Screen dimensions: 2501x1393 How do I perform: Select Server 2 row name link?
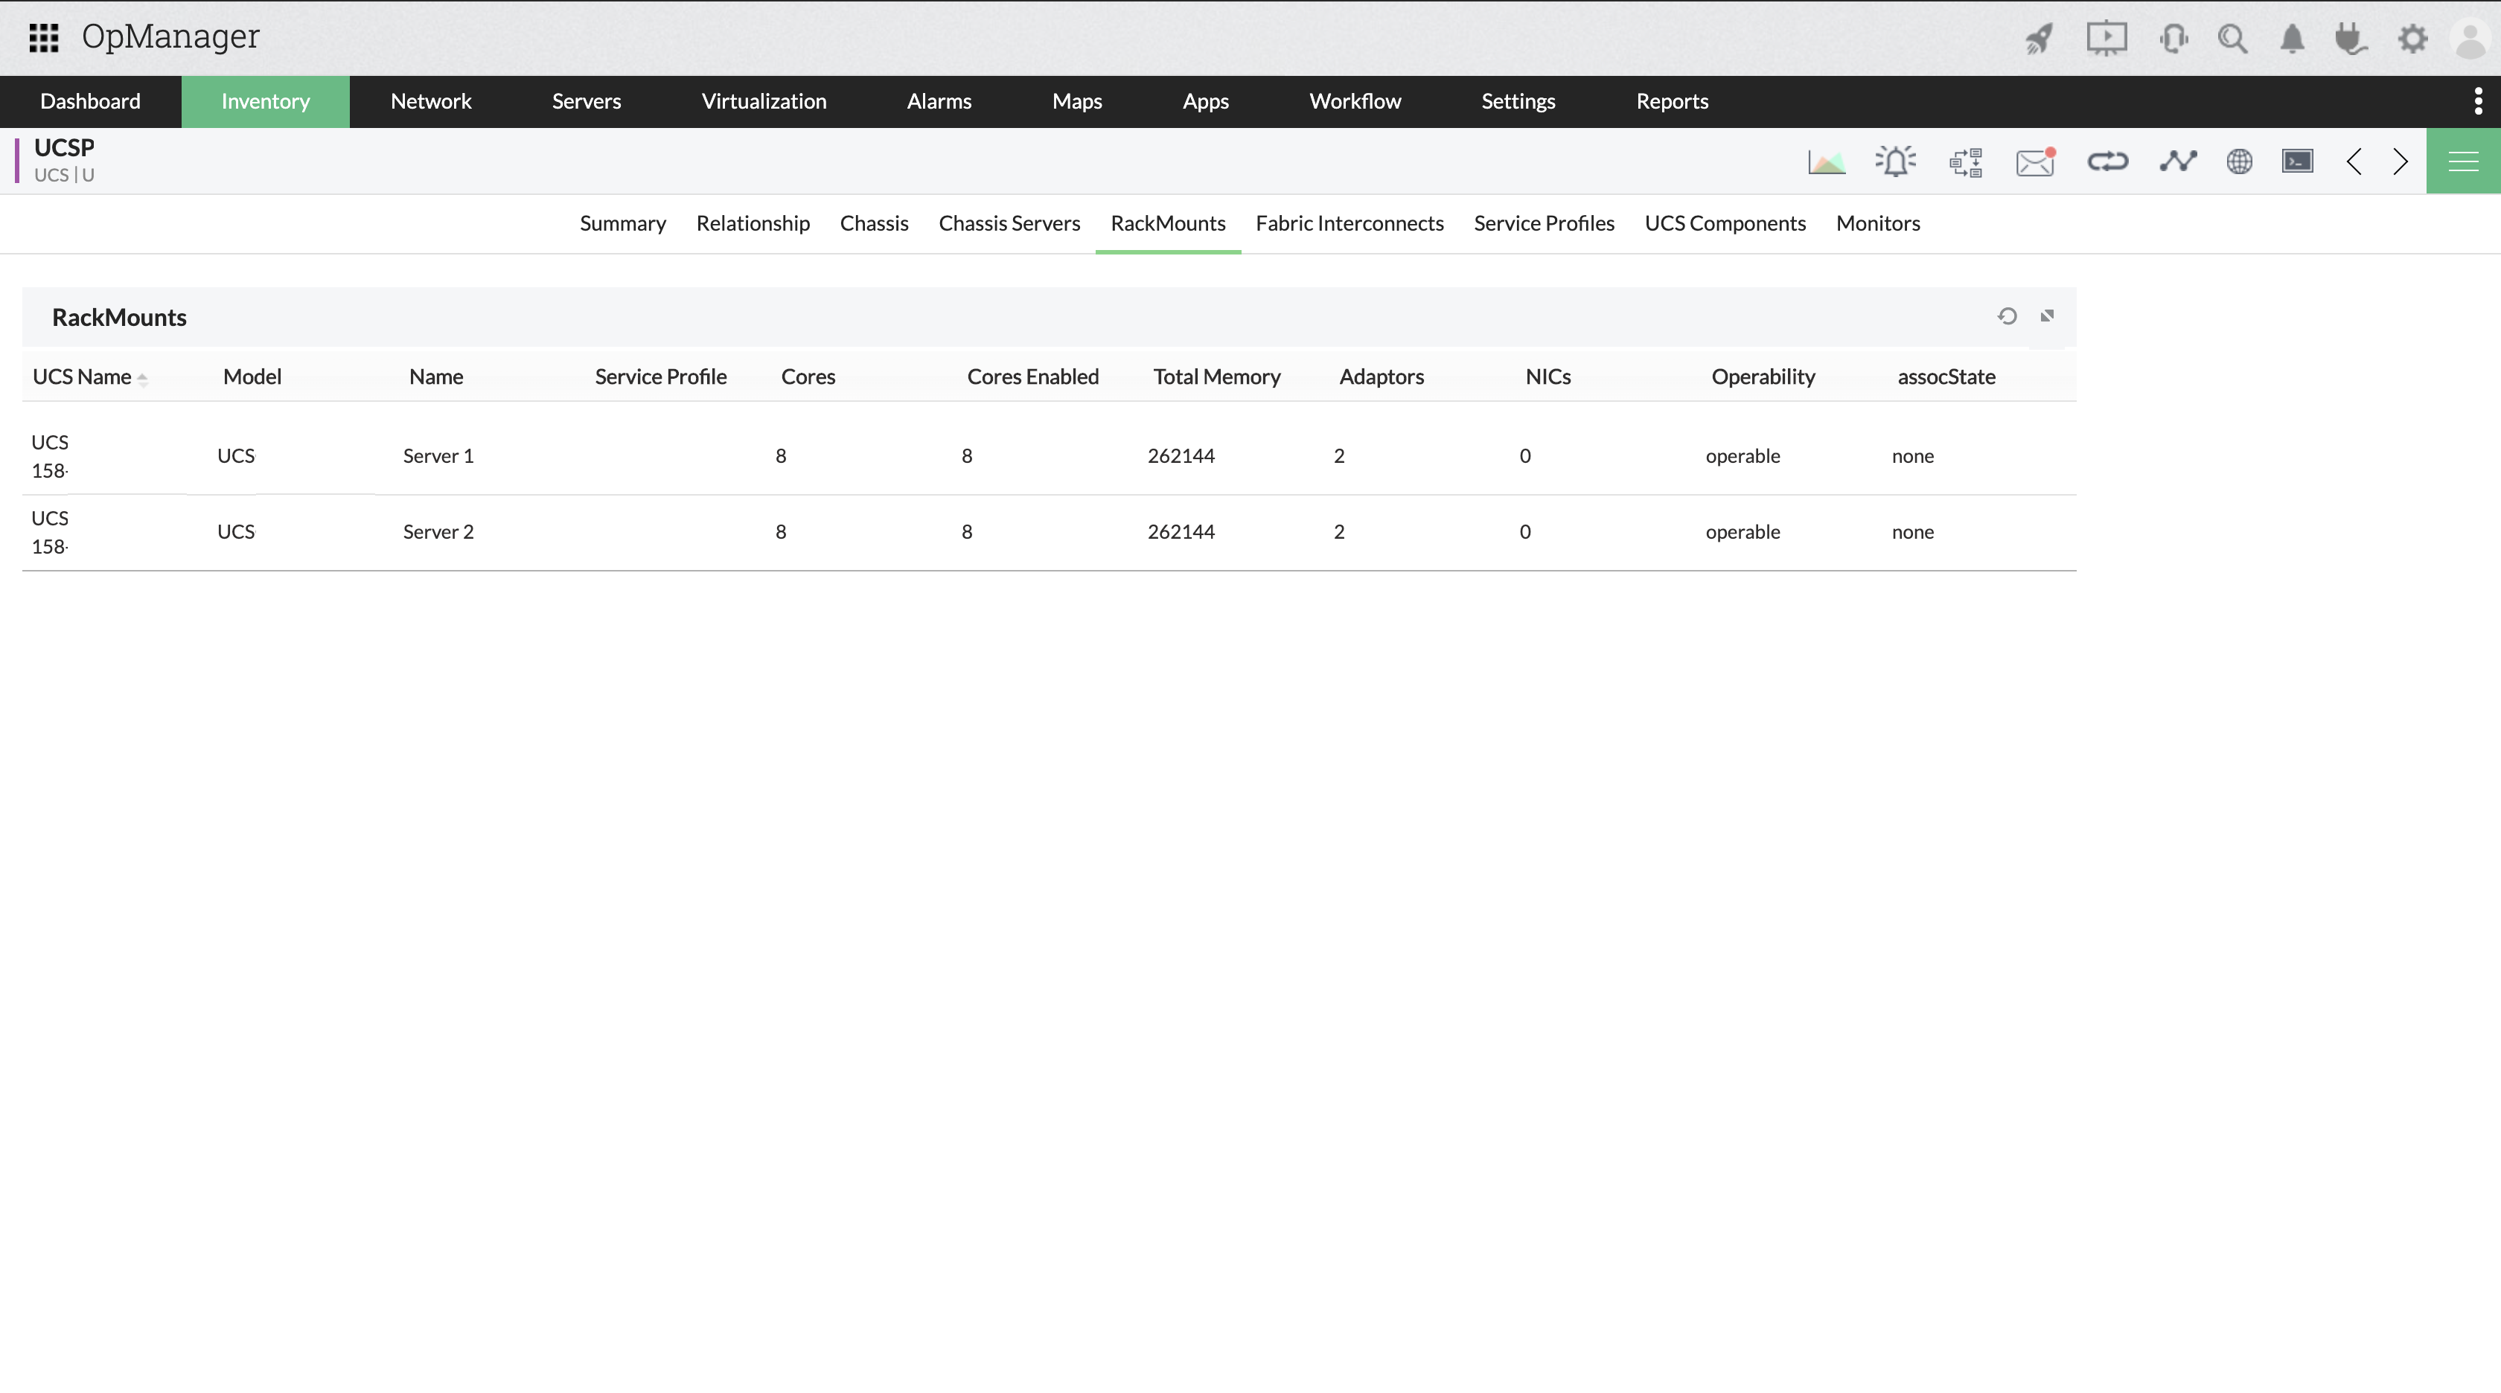[438, 531]
